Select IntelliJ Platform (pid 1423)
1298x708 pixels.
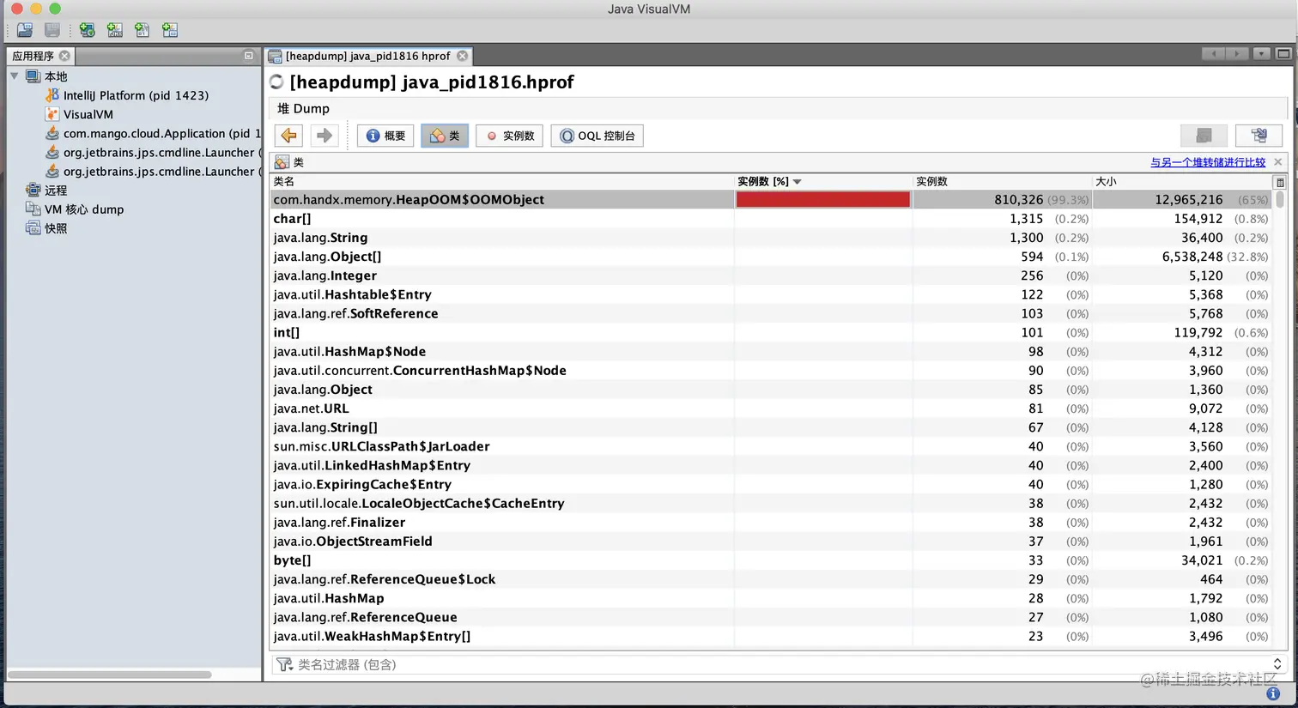coord(136,95)
